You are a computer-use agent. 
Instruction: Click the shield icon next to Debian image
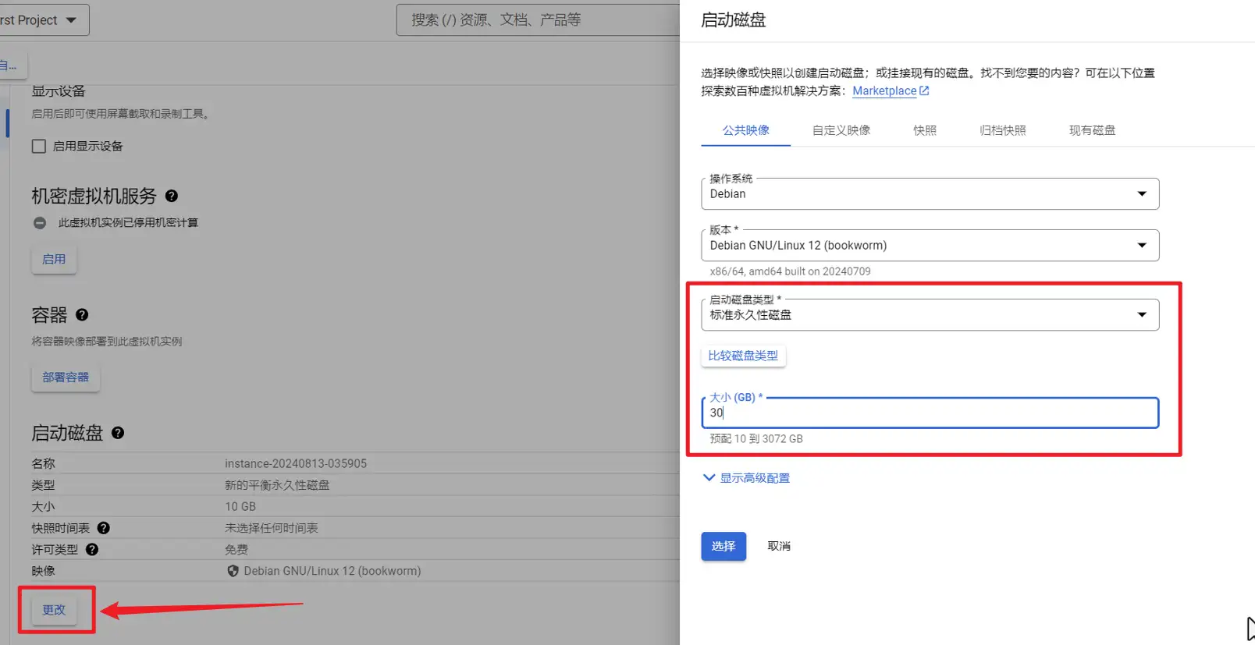click(x=233, y=571)
